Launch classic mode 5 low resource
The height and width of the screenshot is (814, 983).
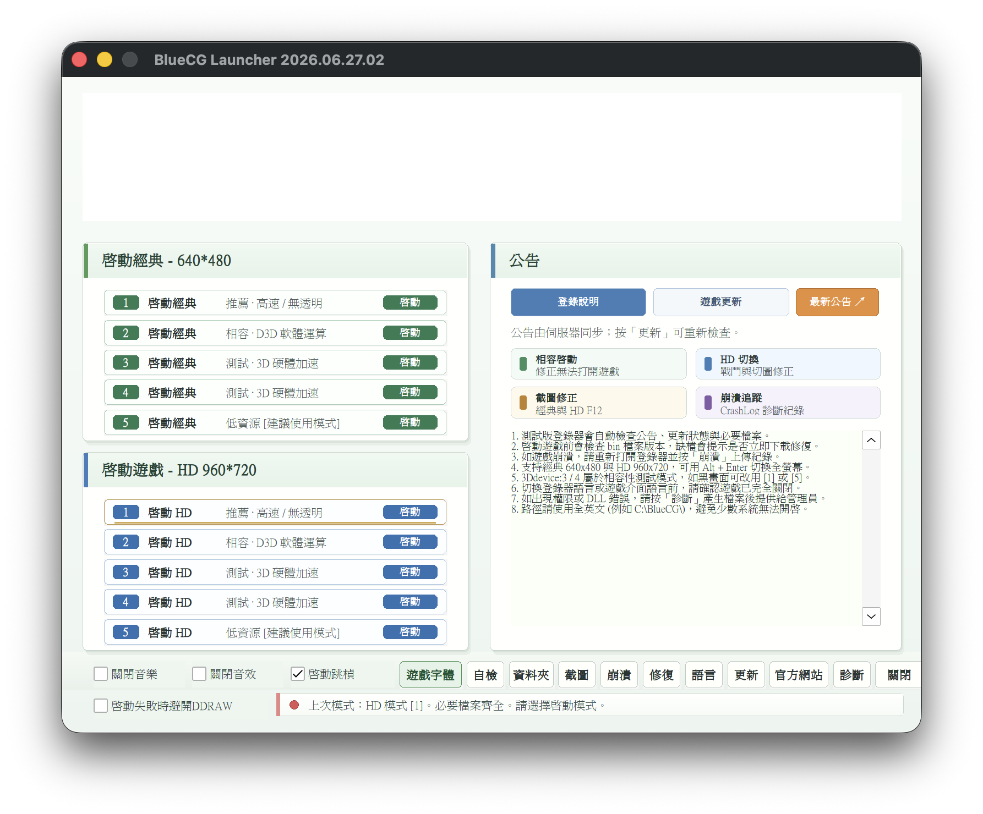410,422
